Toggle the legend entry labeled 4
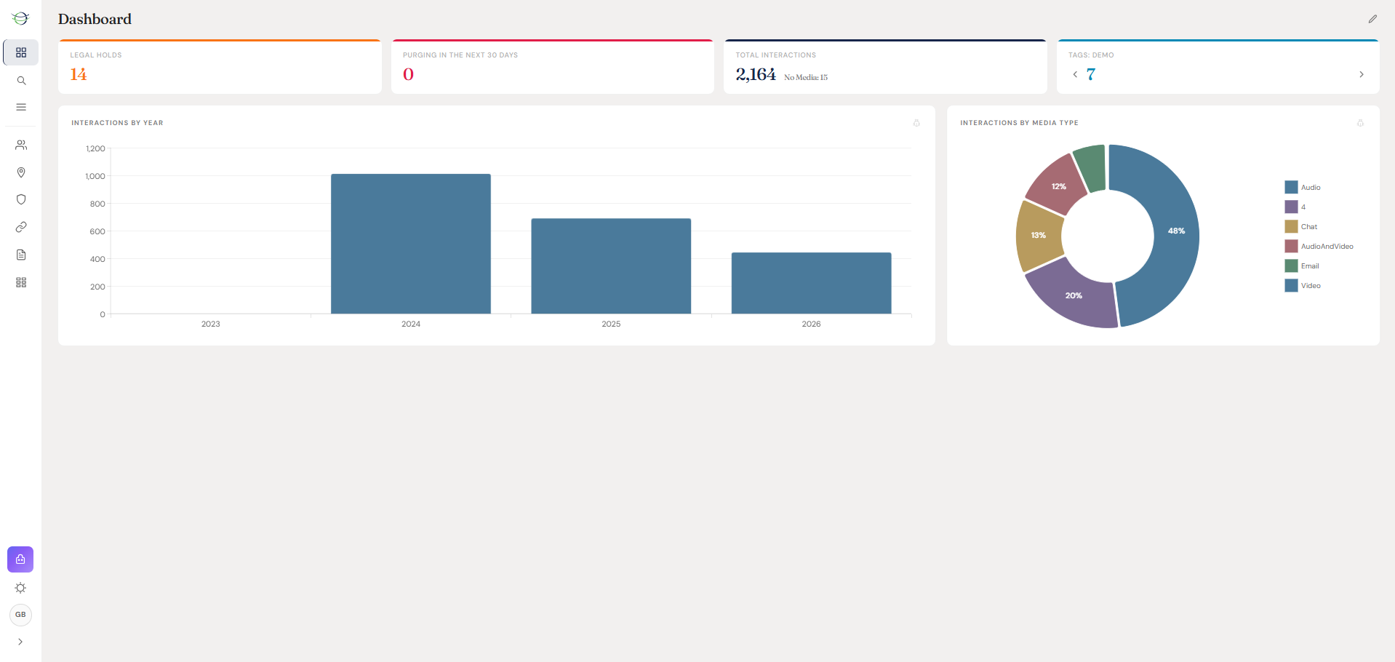The image size is (1395, 662). pos(1295,207)
